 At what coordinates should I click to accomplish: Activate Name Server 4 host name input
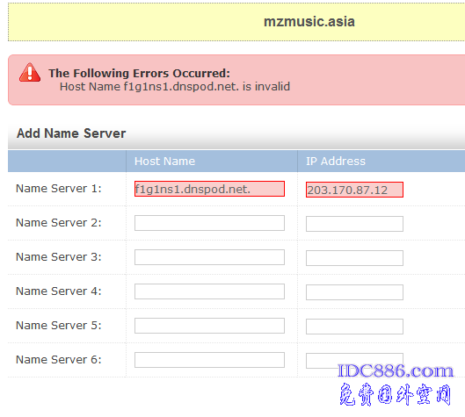(x=209, y=291)
